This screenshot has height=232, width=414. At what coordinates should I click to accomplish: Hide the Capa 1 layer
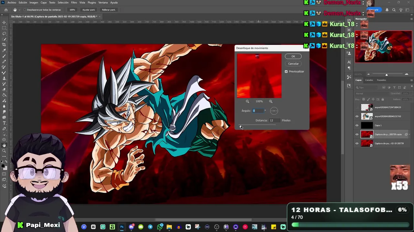(x=357, y=125)
